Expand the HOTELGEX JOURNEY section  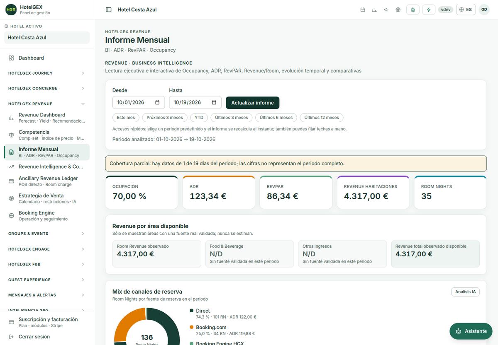point(47,73)
